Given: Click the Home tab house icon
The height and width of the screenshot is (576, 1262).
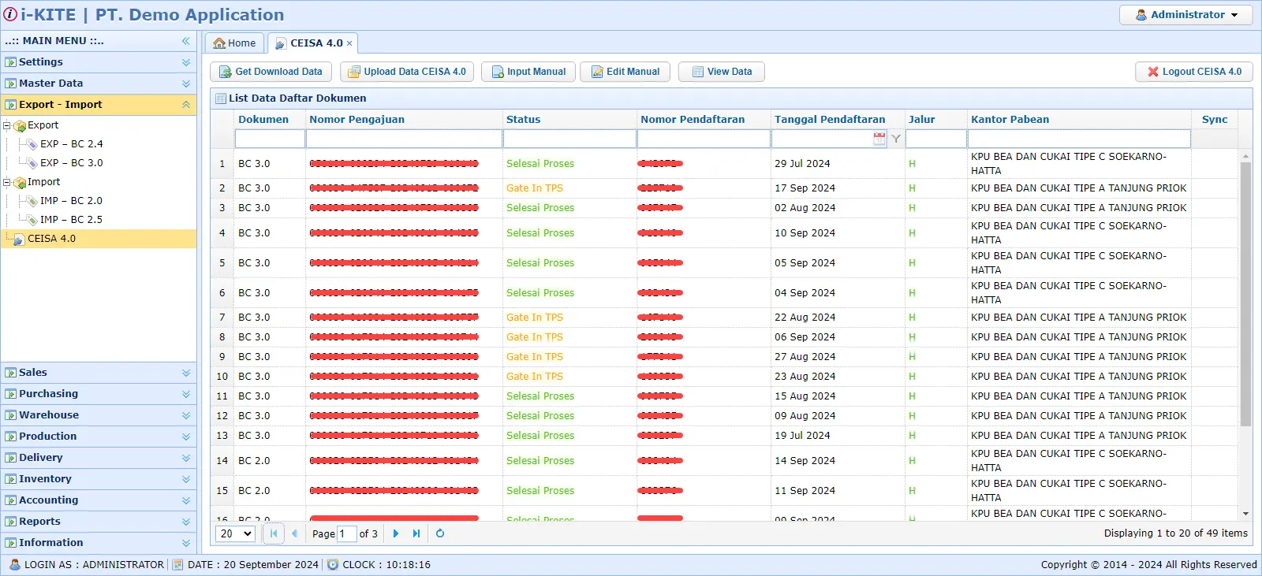Looking at the screenshot, I should [x=219, y=43].
